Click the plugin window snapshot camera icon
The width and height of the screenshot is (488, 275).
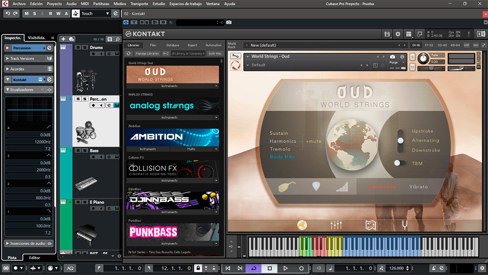point(229,22)
